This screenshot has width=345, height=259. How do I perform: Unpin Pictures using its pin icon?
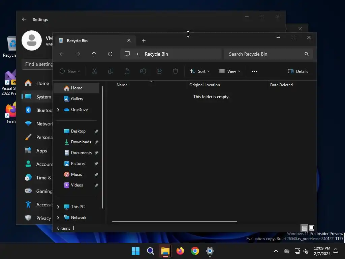click(96, 164)
